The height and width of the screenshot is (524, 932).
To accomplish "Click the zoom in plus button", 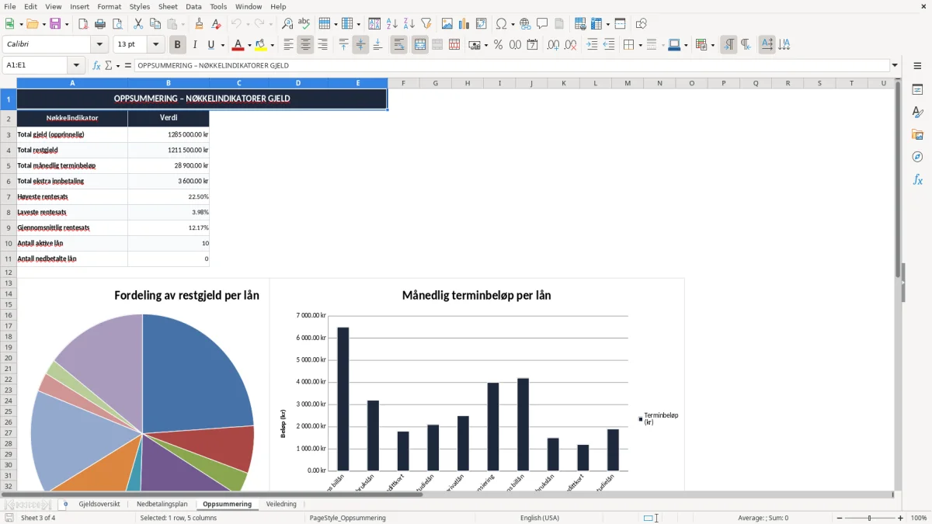I will (x=901, y=518).
